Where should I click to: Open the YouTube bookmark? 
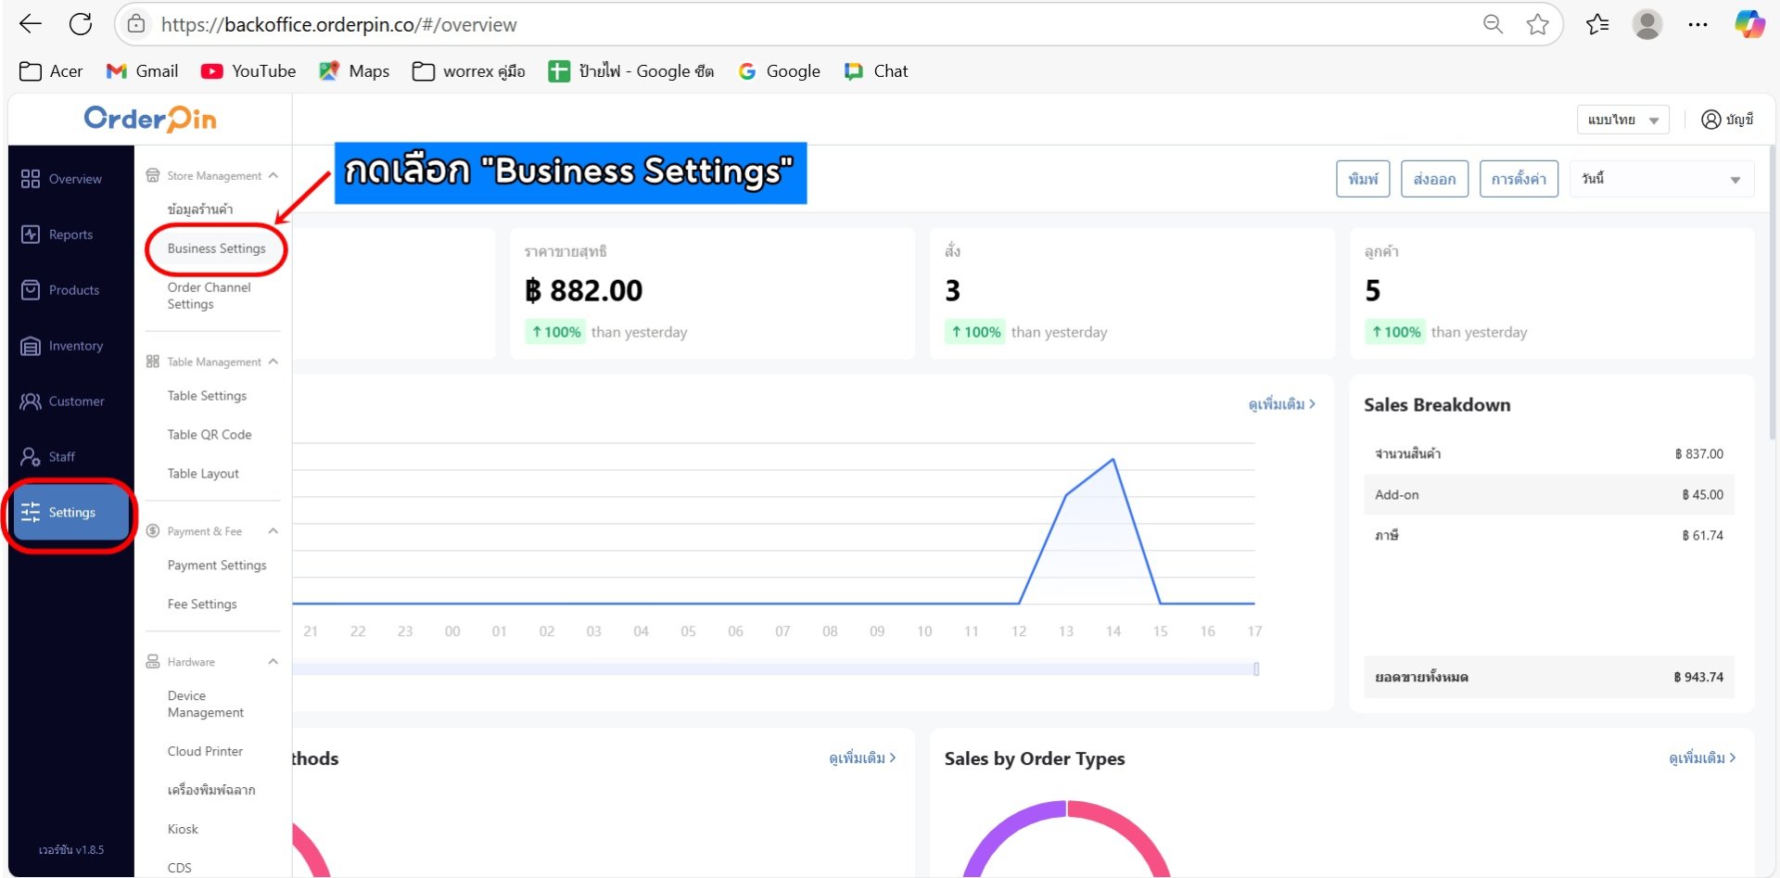pyautogui.click(x=248, y=71)
